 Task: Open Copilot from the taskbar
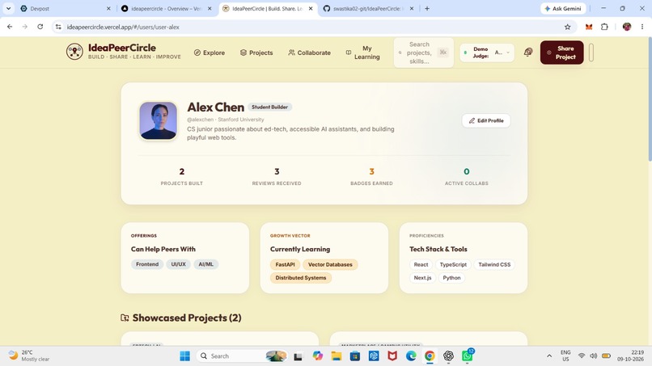pyautogui.click(x=317, y=356)
